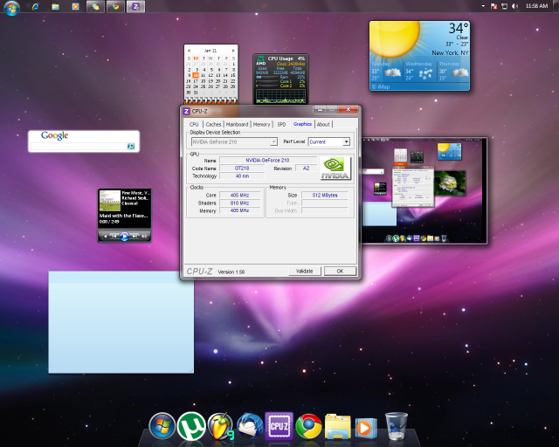The height and width of the screenshot is (447, 559).
Task: Click the Code Name value GT218
Action: pos(242,168)
